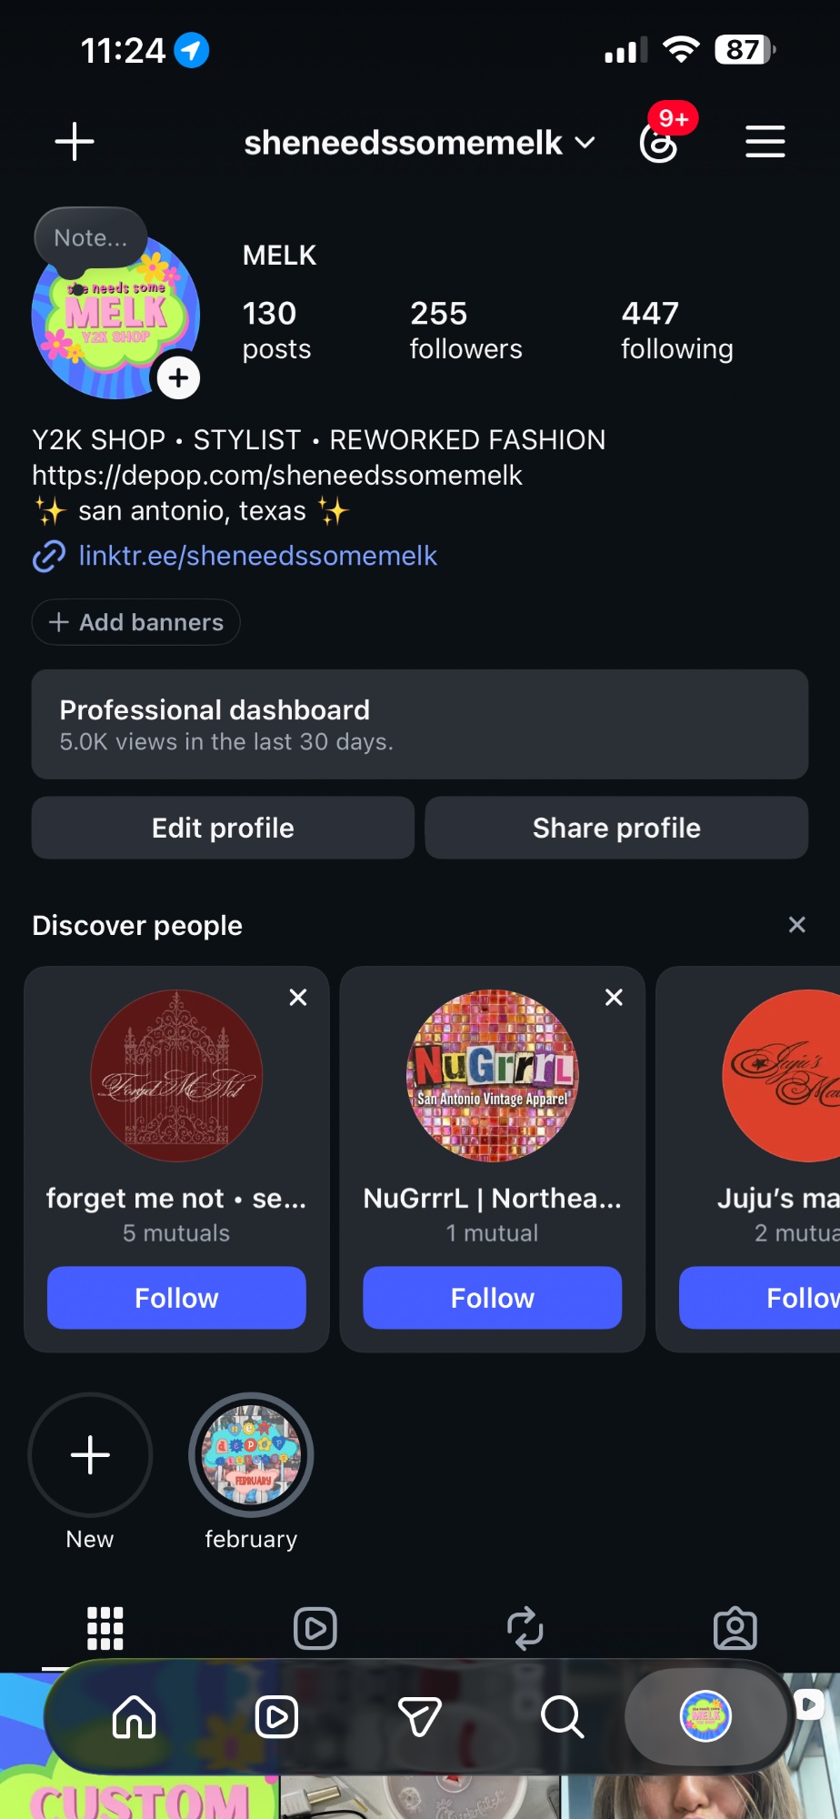Expand the sheneedssomemelk account switcher
Screen dimensions: 840x1819
click(419, 143)
